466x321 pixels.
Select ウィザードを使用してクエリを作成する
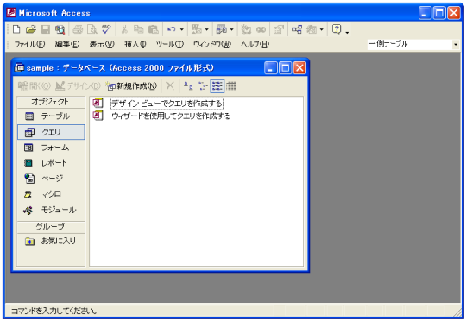pyautogui.click(x=171, y=116)
